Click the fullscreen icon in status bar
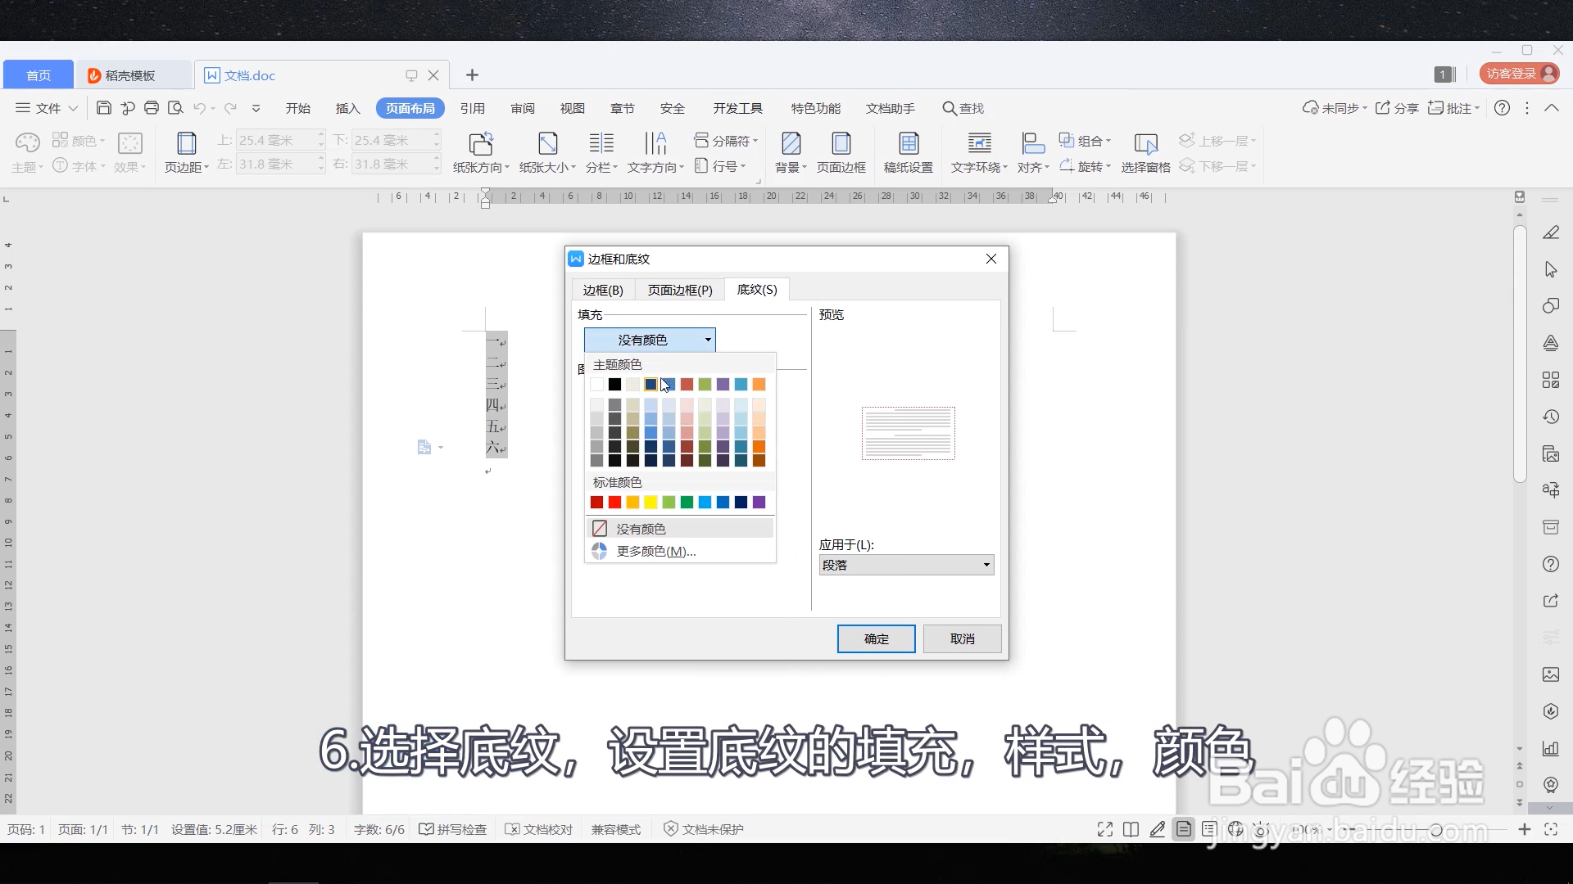This screenshot has height=884, width=1573. [x=1104, y=829]
